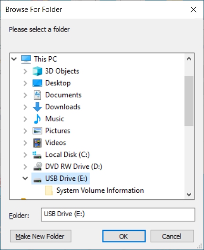Viewport: 204px width, 250px height.
Task: Choose the Downloads blue arrow icon
Action: click(x=37, y=107)
